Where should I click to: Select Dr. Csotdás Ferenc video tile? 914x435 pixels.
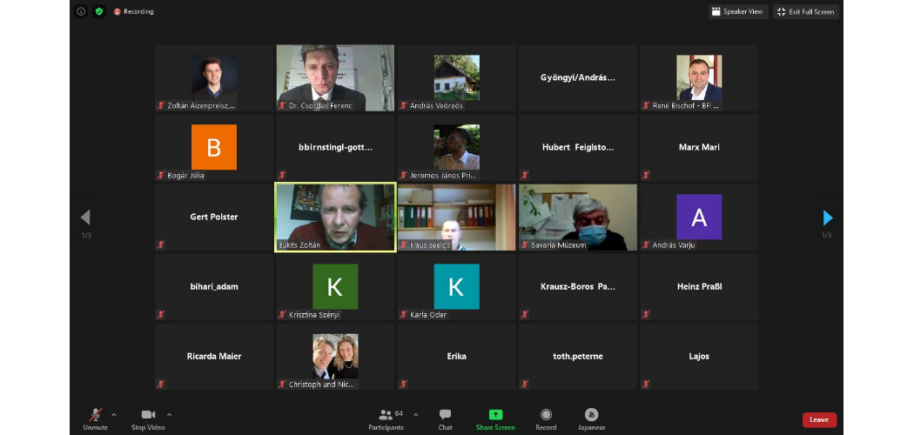pyautogui.click(x=335, y=78)
